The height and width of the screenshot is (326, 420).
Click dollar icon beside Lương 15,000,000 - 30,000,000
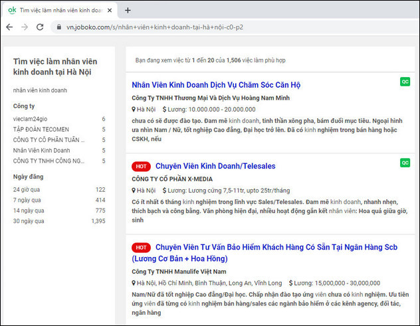(x=291, y=283)
